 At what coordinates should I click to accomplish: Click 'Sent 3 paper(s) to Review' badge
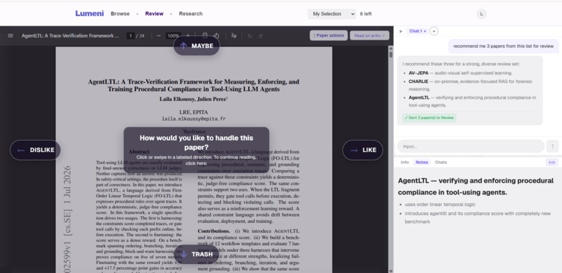pyautogui.click(x=429, y=118)
